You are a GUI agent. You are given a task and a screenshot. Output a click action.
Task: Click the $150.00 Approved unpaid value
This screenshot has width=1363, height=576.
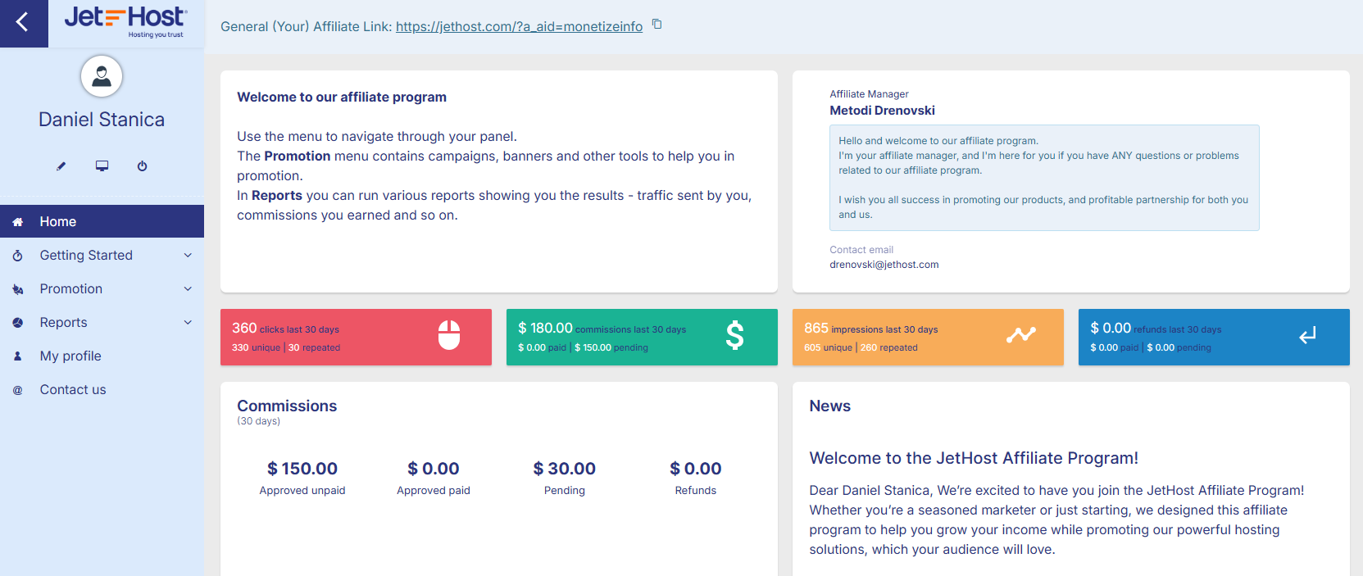302,469
